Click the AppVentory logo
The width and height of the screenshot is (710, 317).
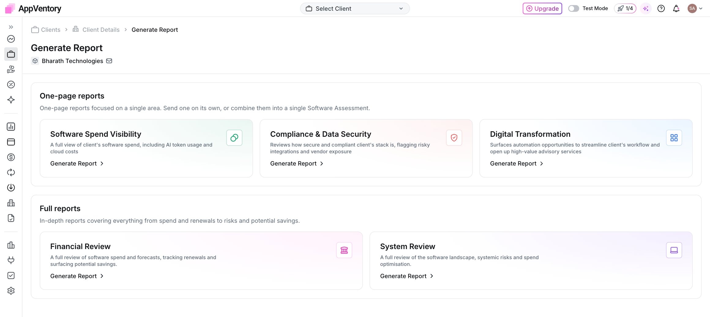pos(33,9)
